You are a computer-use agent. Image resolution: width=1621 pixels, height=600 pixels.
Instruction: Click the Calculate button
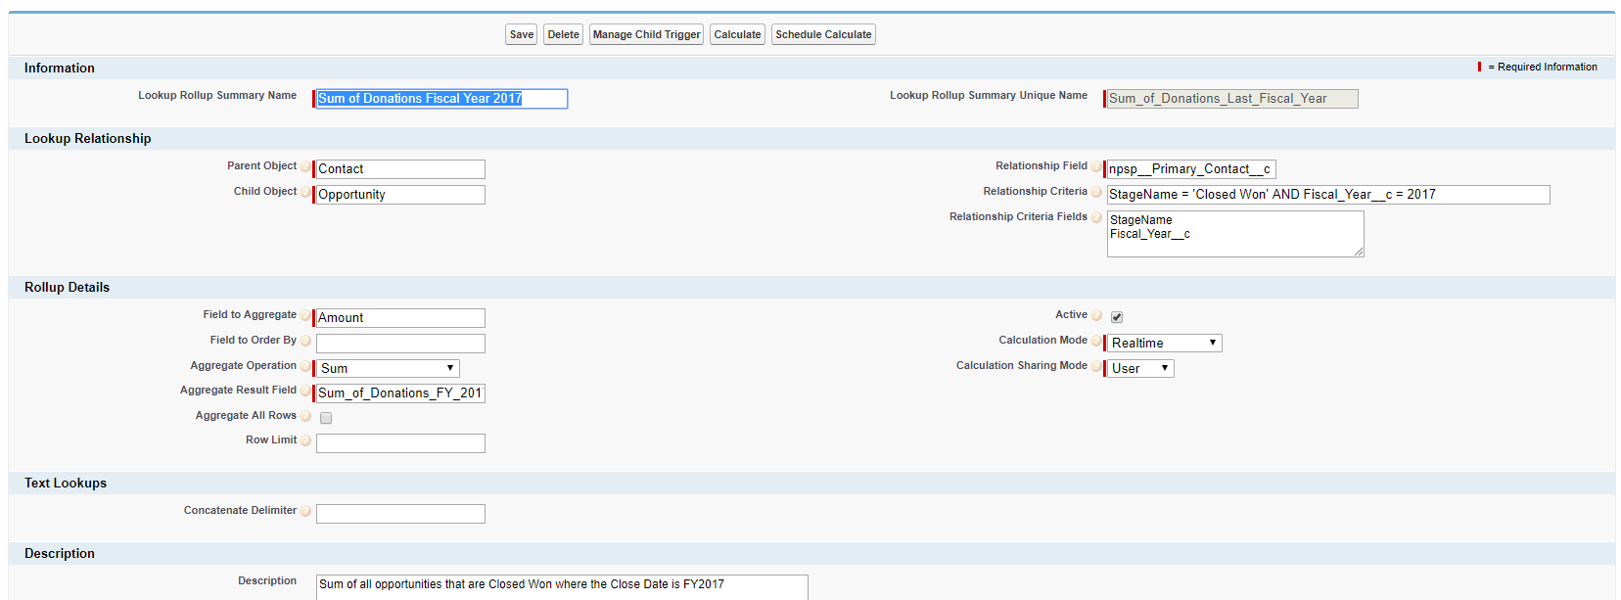pyautogui.click(x=737, y=34)
